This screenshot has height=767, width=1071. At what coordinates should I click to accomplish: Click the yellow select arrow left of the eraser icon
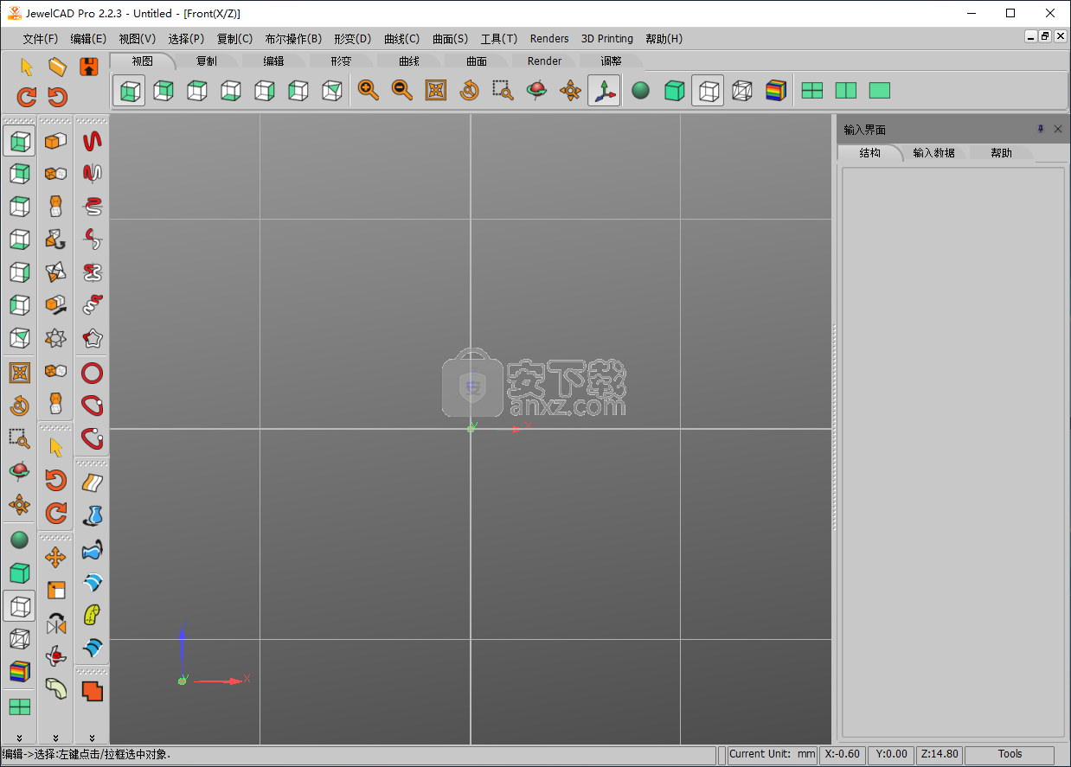(27, 67)
